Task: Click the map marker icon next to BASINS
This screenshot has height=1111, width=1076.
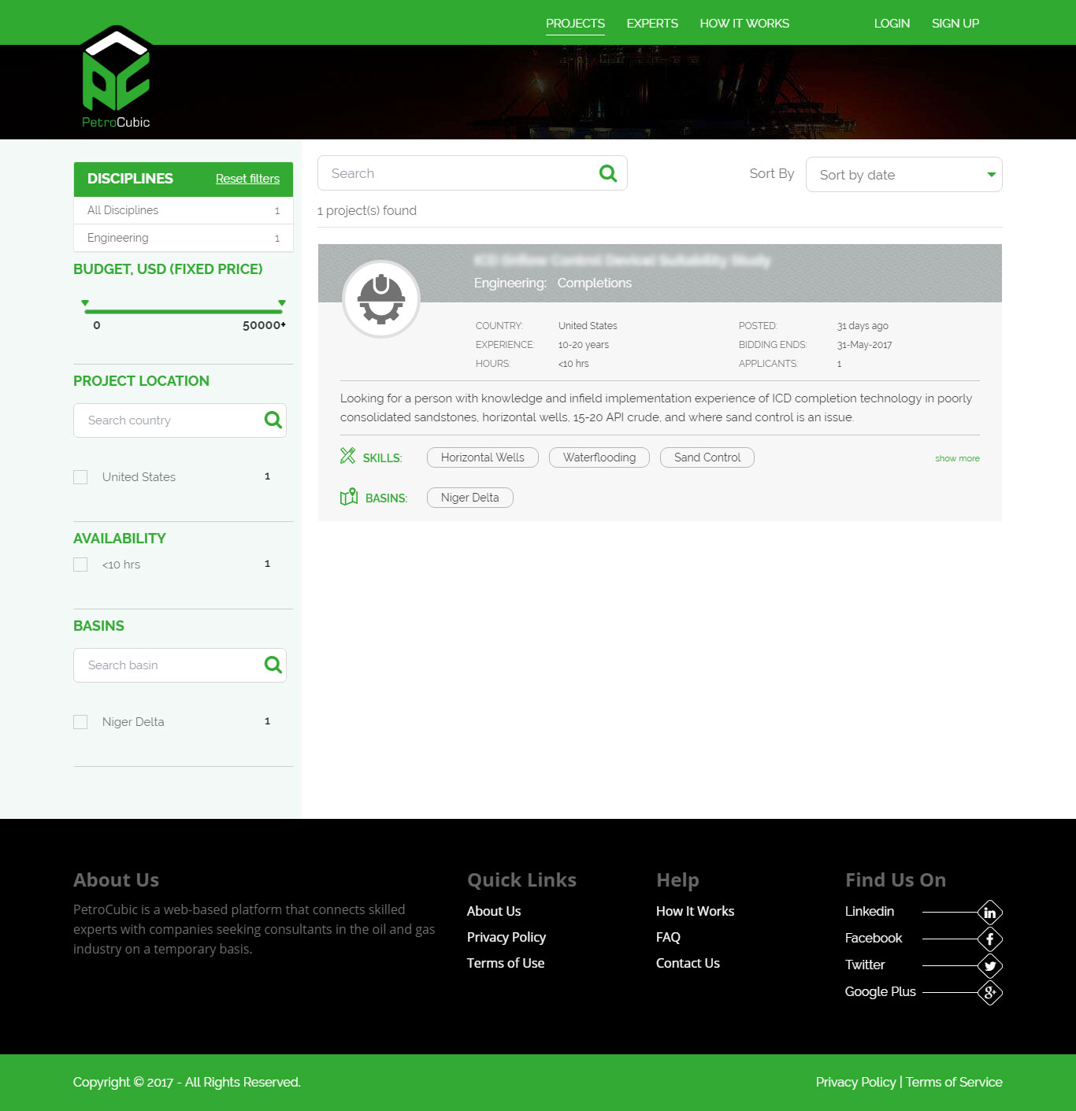Action: [347, 497]
